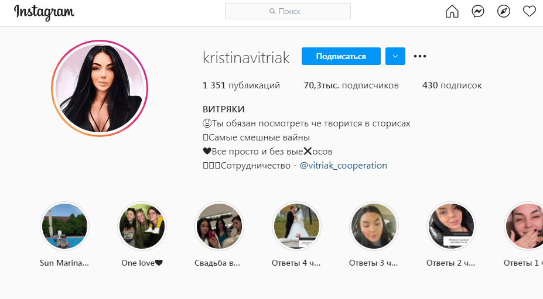The height and width of the screenshot is (299, 543).
Task: Open the Sun Marina highlight
Action: click(65, 226)
